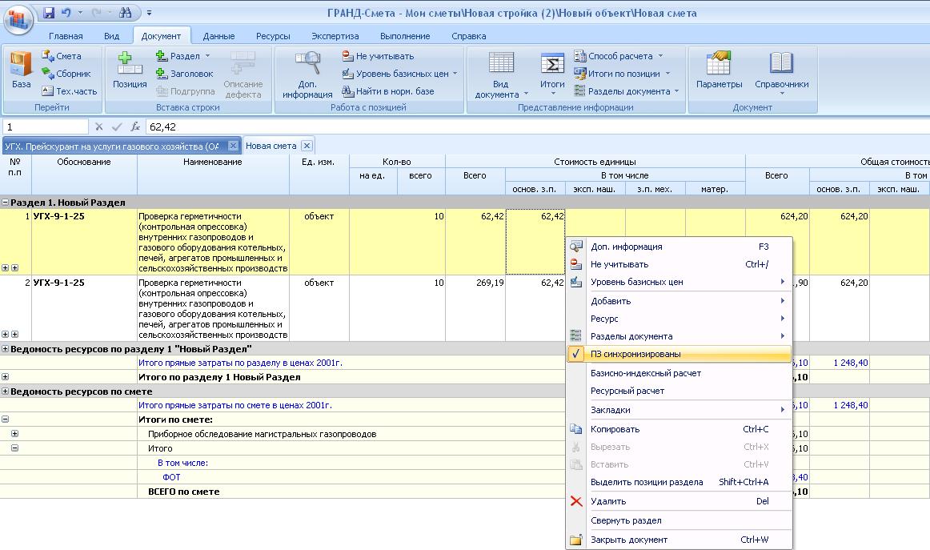The width and height of the screenshot is (930, 550).
Task: Switch to the Экспертиза ribbon tab
Action: tap(334, 36)
